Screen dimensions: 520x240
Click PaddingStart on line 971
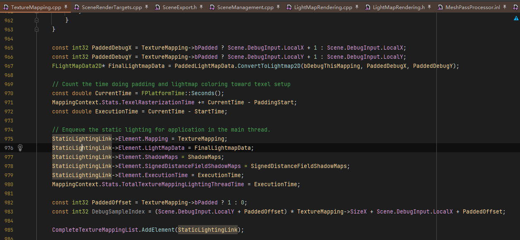(274, 102)
